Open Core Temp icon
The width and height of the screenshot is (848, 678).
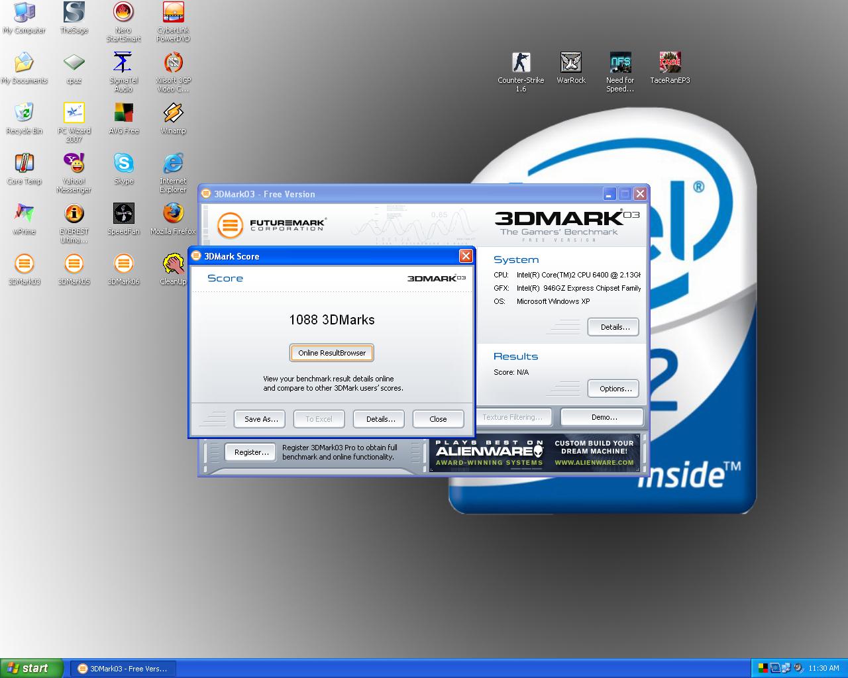[24, 169]
